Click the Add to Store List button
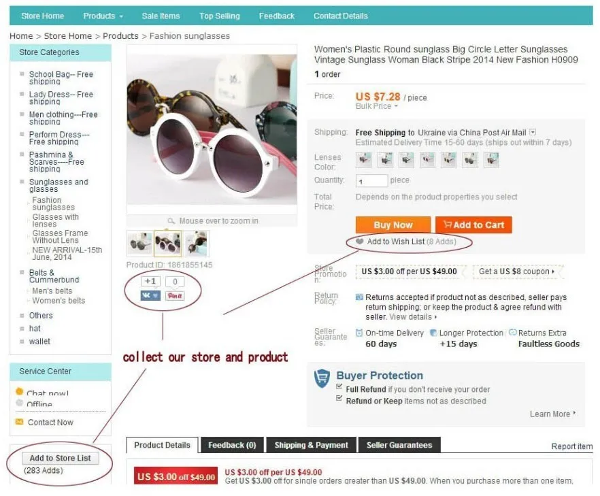This screenshot has height=496, width=600. tap(61, 458)
